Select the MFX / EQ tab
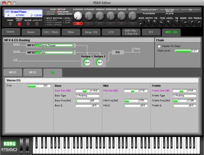The image size is (204, 155). coord(171,32)
